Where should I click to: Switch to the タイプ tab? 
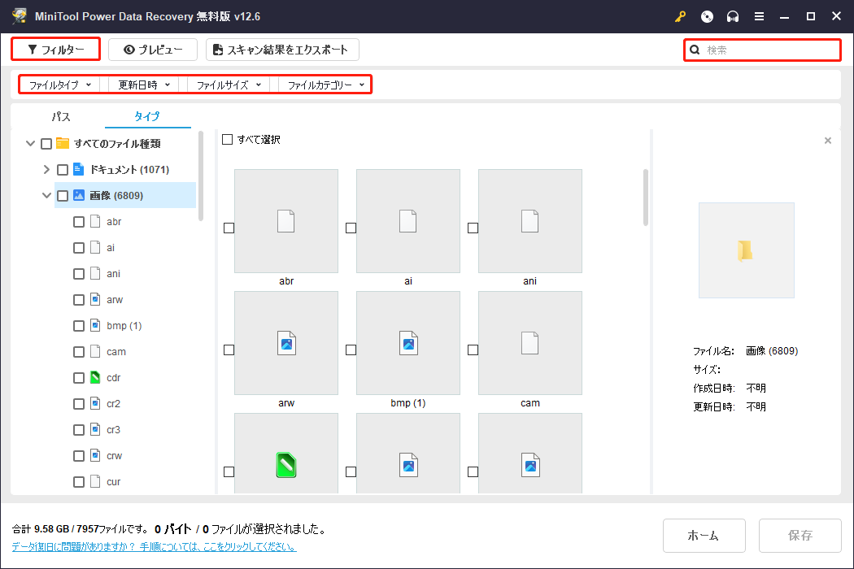click(146, 116)
